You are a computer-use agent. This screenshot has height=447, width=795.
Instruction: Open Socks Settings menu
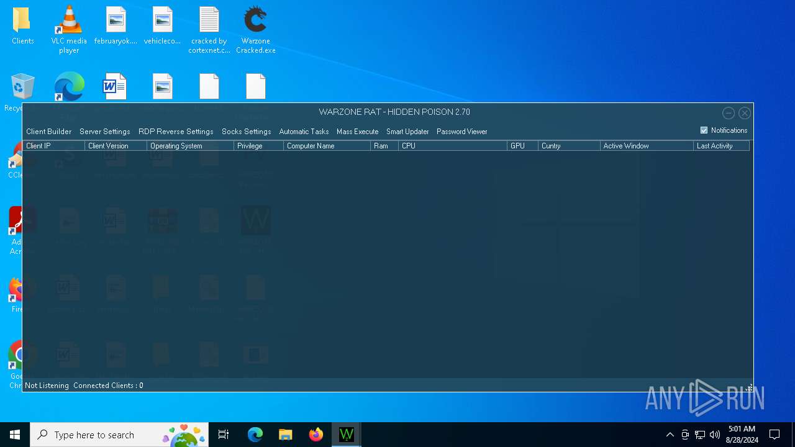[x=246, y=132]
